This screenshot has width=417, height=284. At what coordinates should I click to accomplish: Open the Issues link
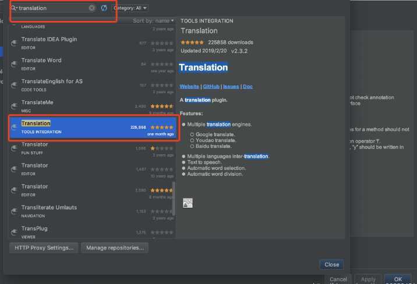[231, 86]
